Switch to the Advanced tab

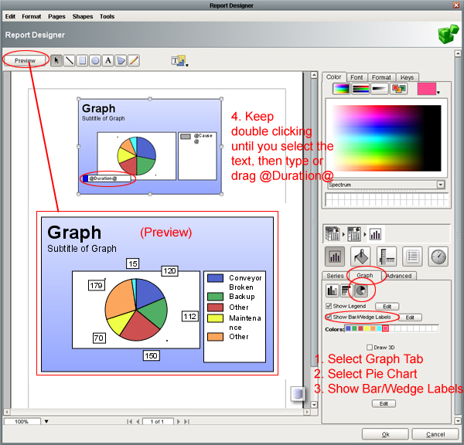coord(399,276)
